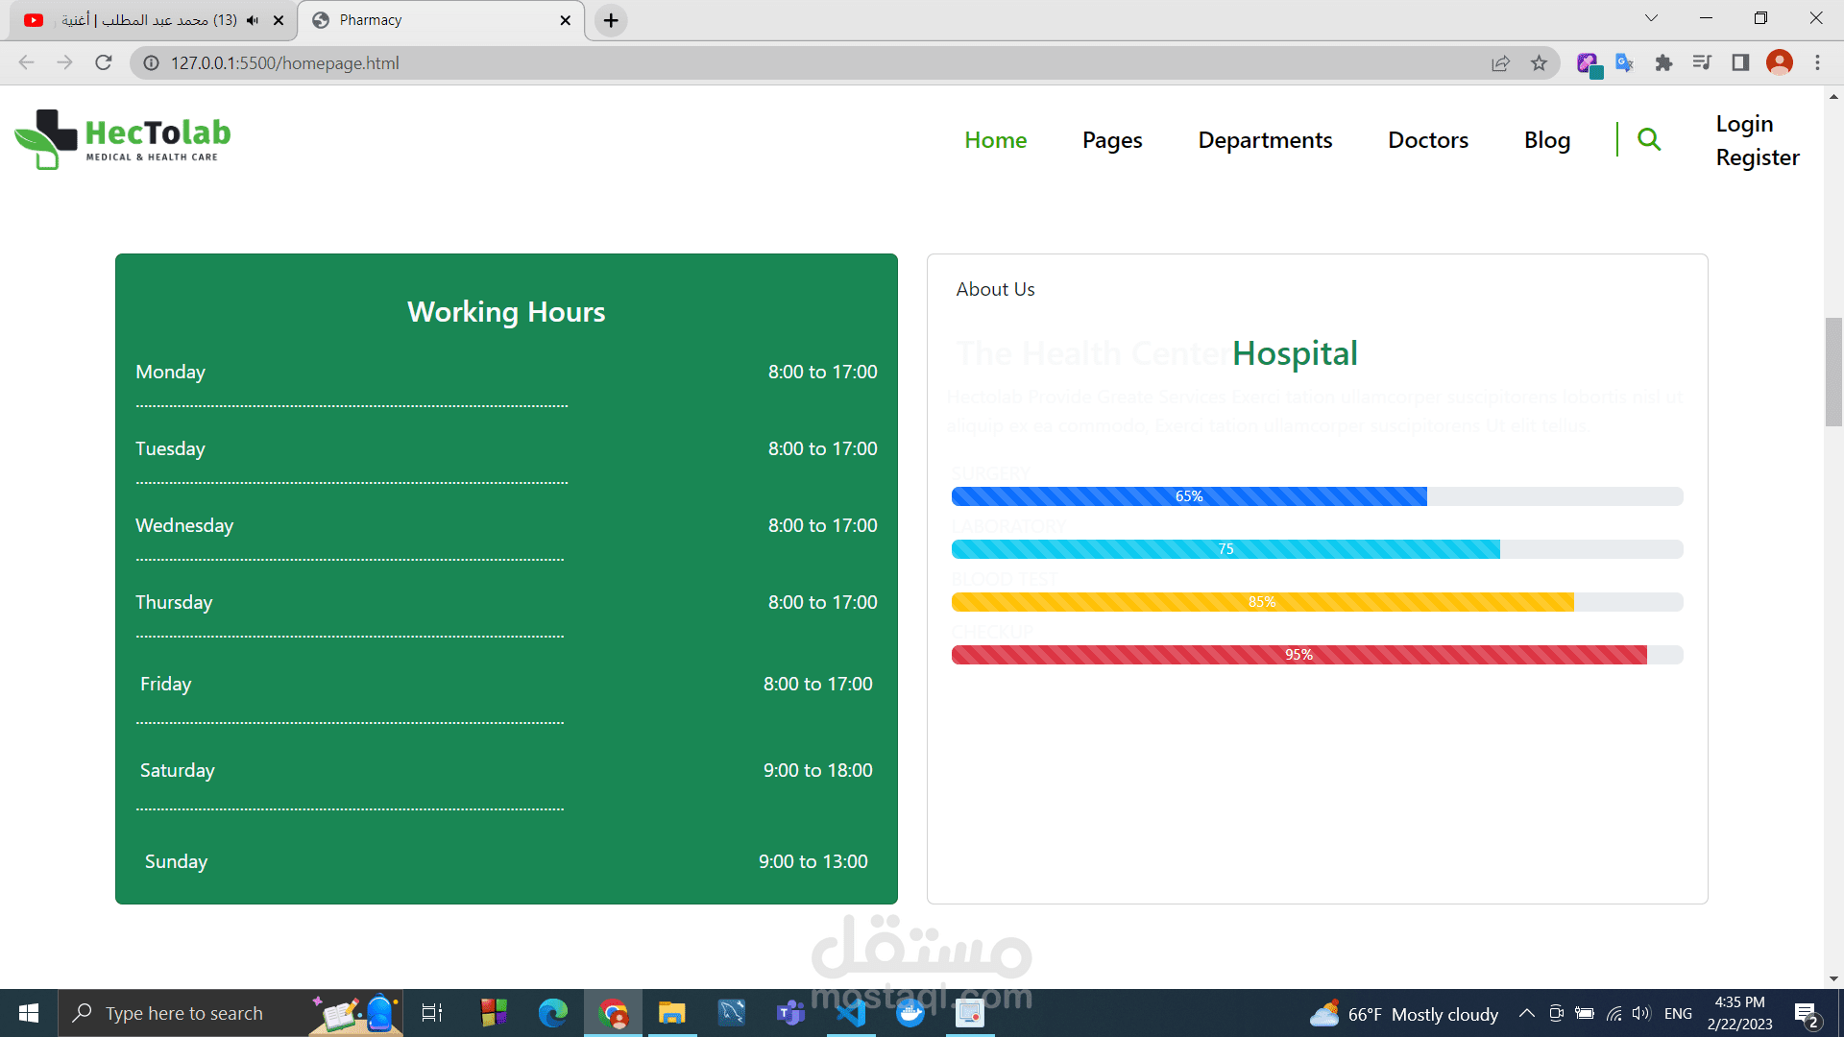Click the Login link
The image size is (1844, 1037).
(x=1744, y=124)
